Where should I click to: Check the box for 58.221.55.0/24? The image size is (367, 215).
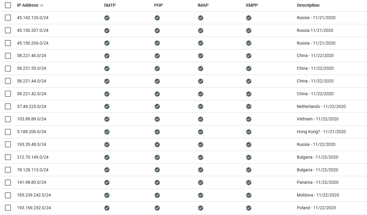click(x=8, y=69)
